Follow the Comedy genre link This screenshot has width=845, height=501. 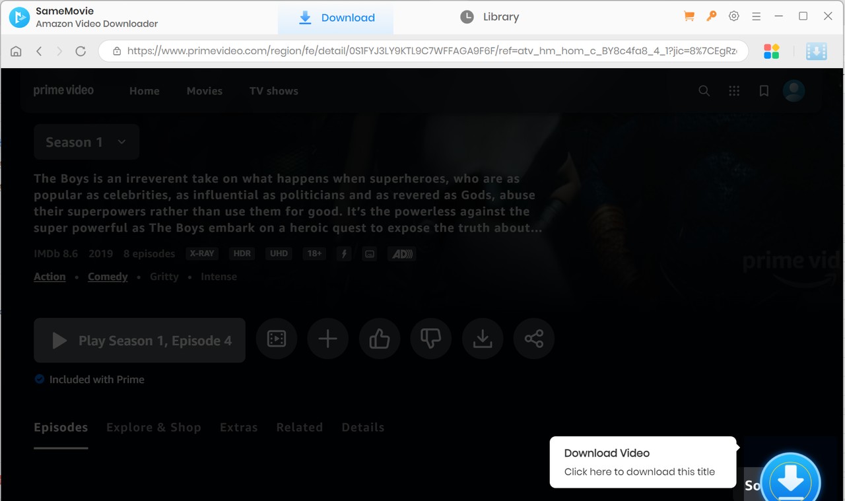[x=108, y=277]
